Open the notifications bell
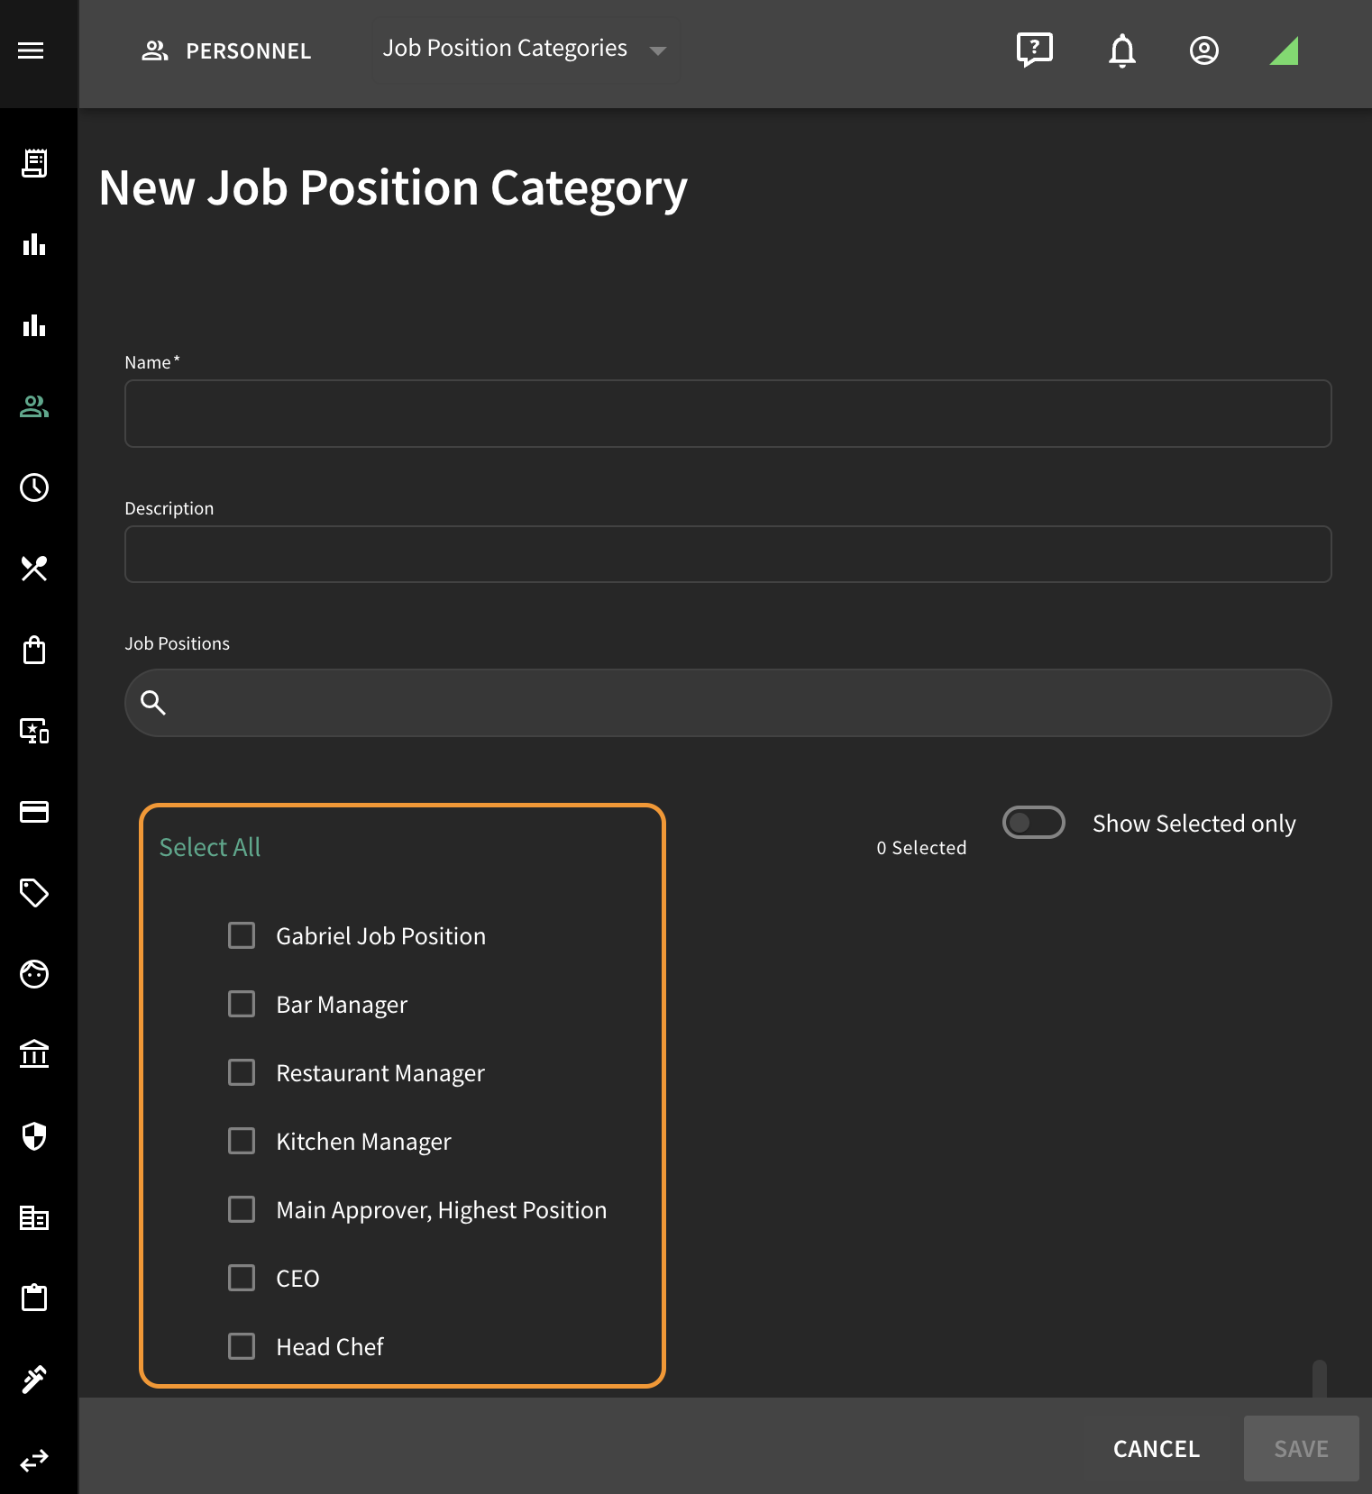This screenshot has height=1494, width=1372. [x=1122, y=50]
